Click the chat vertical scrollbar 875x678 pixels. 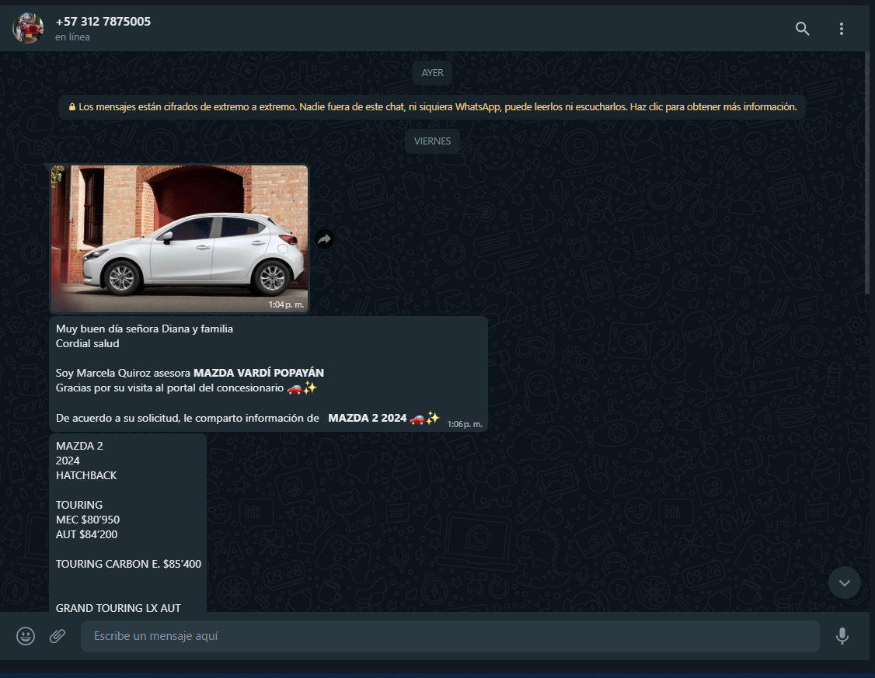pos(866,173)
